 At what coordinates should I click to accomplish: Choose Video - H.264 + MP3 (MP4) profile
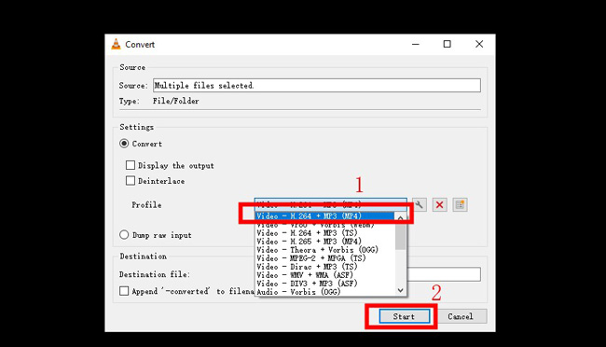point(325,215)
